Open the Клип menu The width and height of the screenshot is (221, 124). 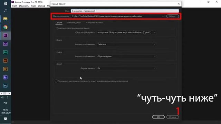tap(33, 6)
